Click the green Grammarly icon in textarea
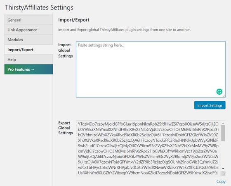 point(219,92)
